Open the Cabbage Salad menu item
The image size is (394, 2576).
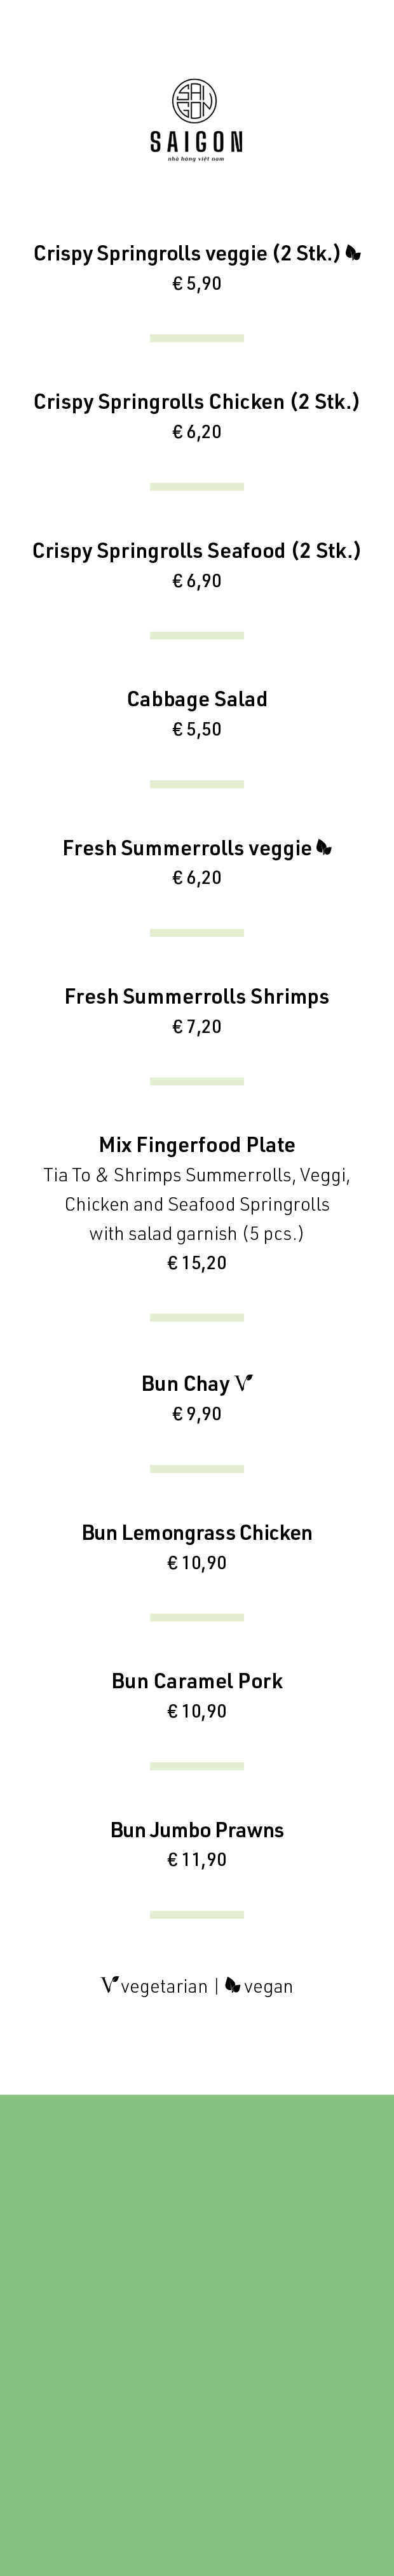[x=196, y=699]
